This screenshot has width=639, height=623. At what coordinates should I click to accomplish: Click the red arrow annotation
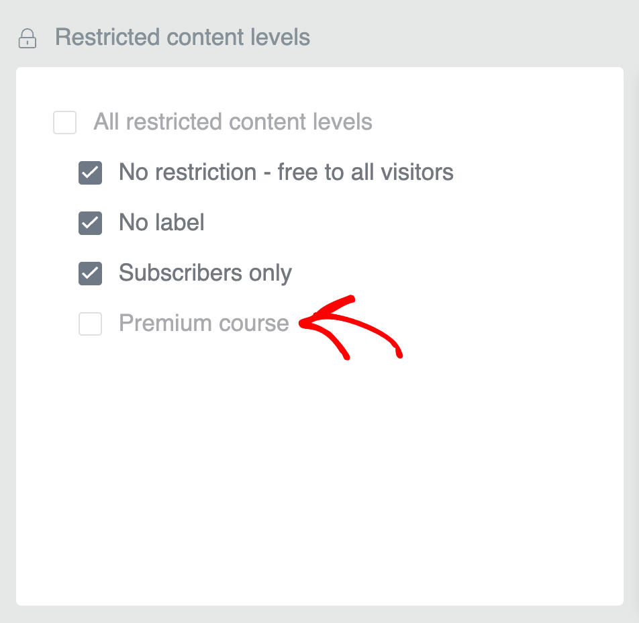click(x=350, y=328)
